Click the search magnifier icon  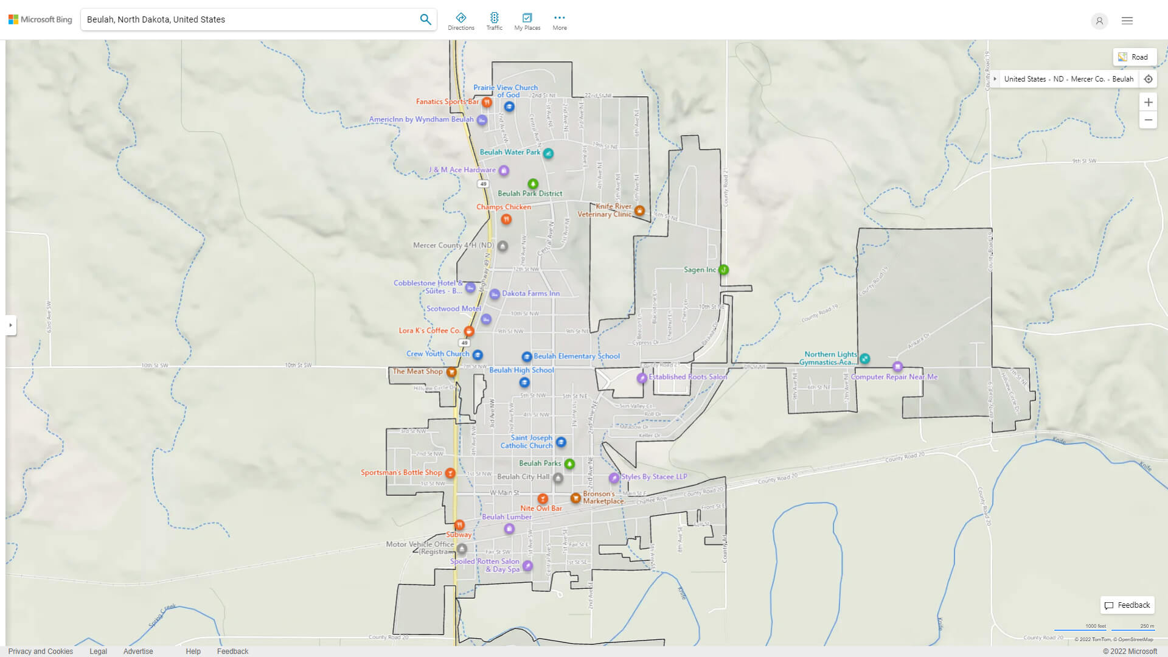[425, 19]
